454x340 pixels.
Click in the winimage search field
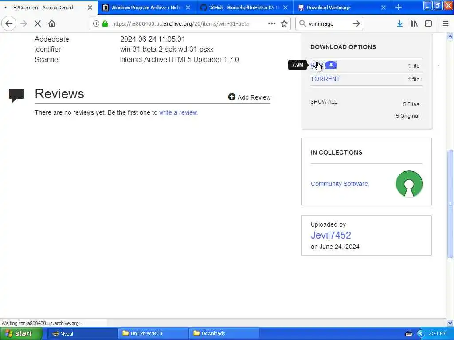(x=329, y=23)
